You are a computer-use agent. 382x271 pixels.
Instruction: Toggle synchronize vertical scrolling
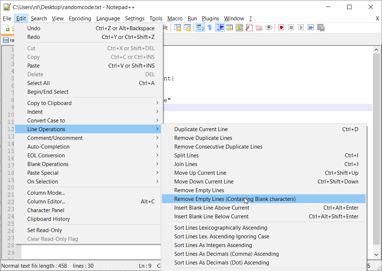point(177,27)
